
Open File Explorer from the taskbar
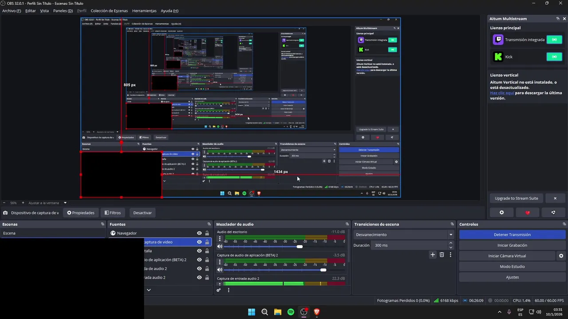278,312
